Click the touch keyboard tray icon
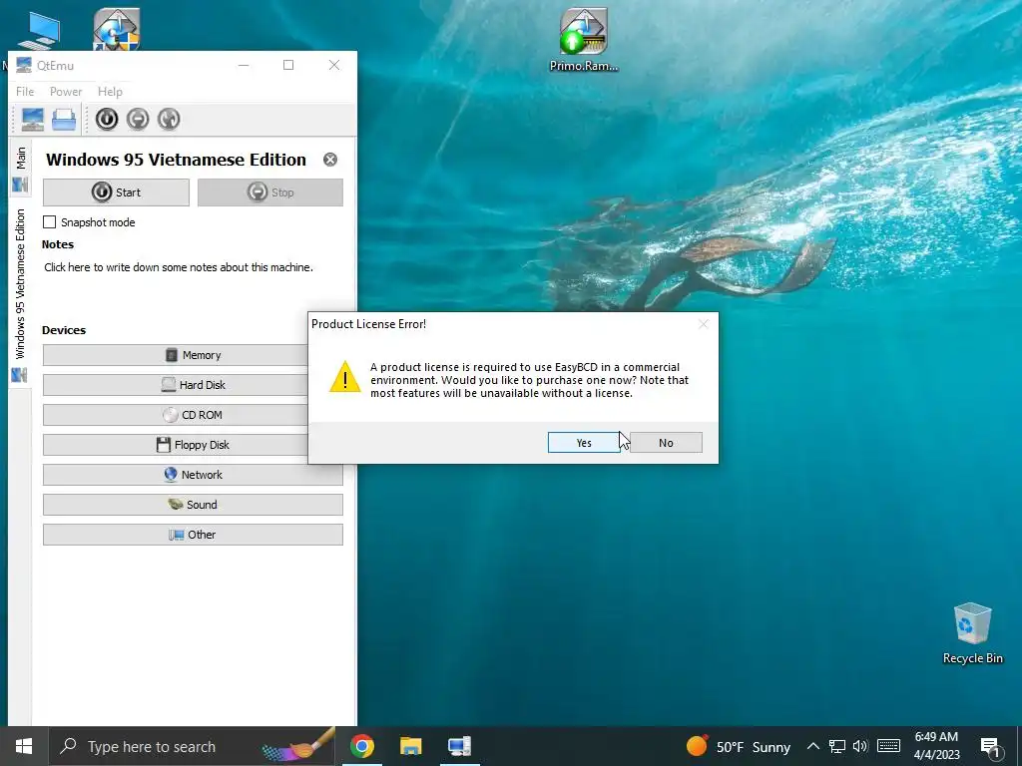The width and height of the screenshot is (1022, 766). (x=888, y=746)
